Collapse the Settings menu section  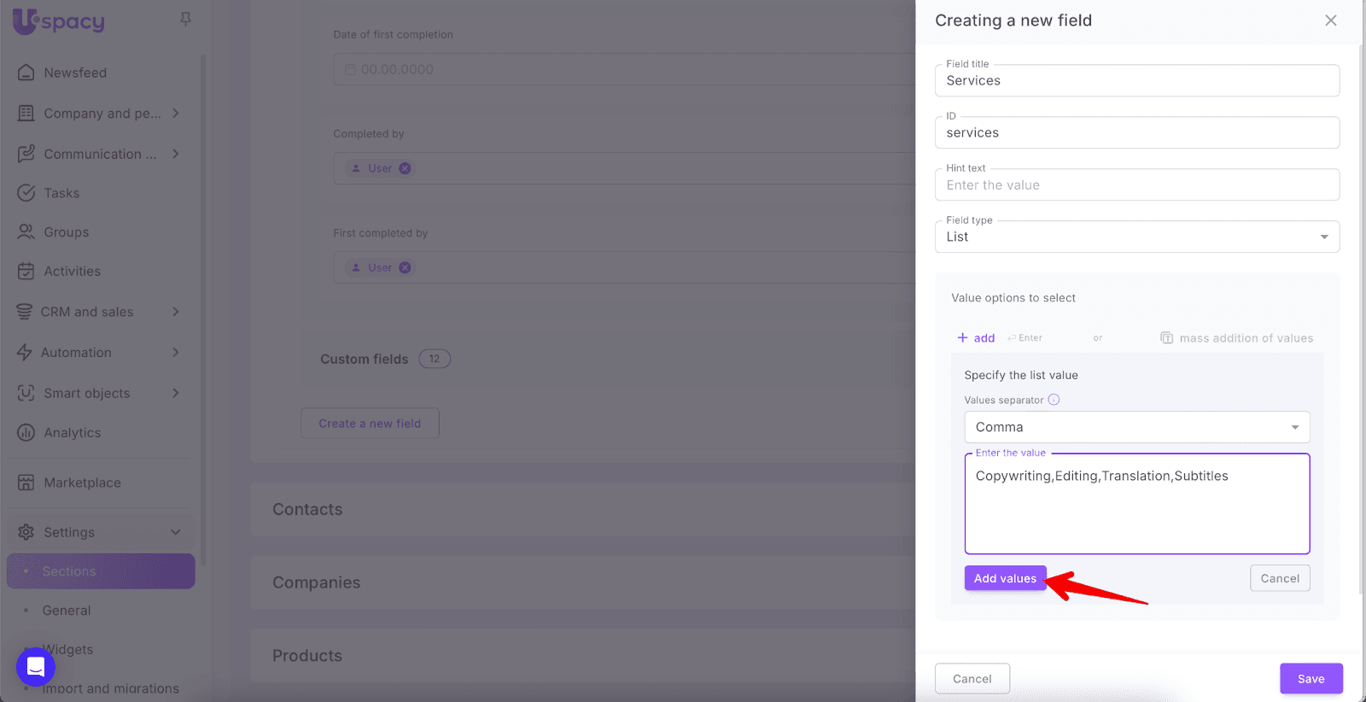[176, 532]
